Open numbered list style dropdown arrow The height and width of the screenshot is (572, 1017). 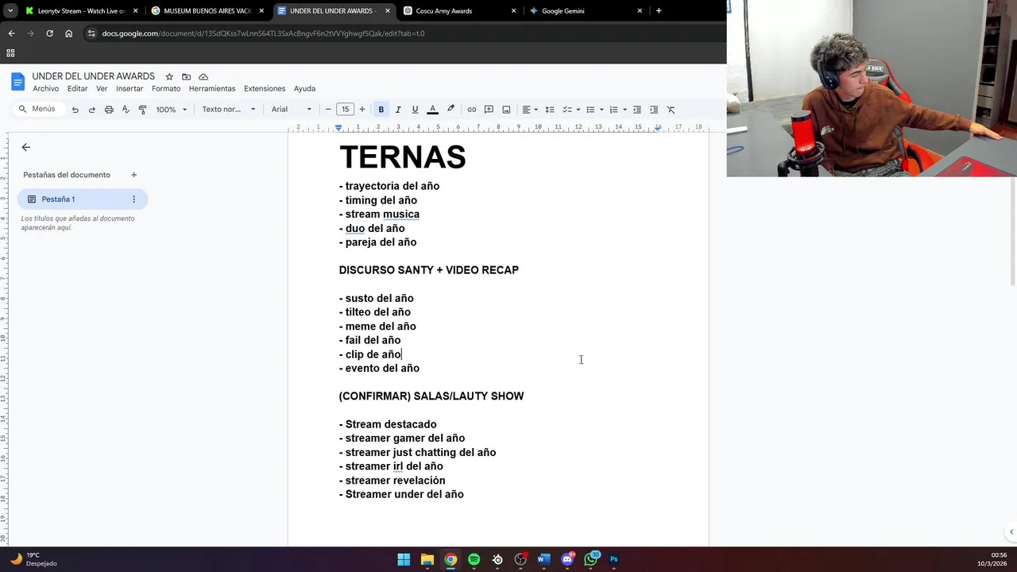(x=625, y=110)
